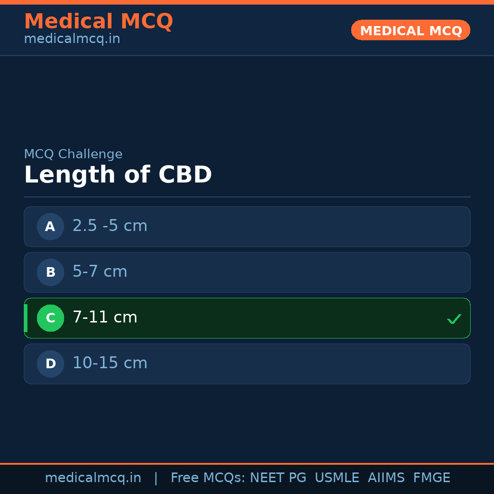Click the "MCQ Challenge" label
This screenshot has width=494, height=494.
pyautogui.click(x=73, y=154)
